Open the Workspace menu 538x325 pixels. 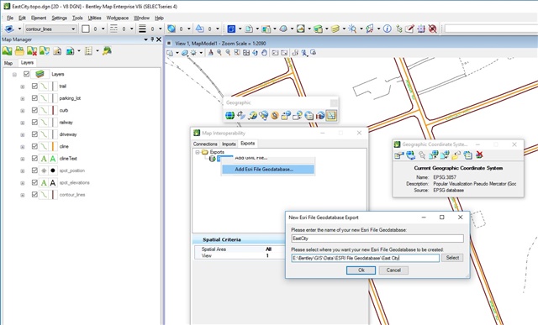tap(118, 18)
